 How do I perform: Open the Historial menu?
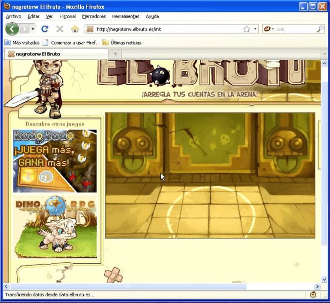67,16
